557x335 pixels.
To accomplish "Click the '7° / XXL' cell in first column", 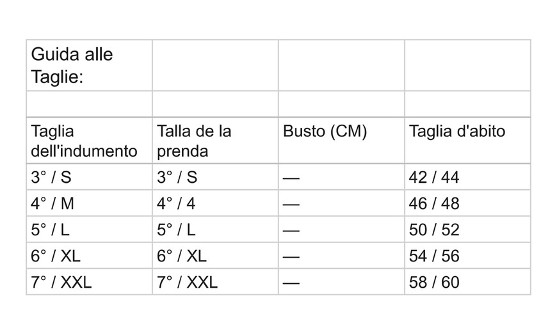I will (x=90, y=282).
